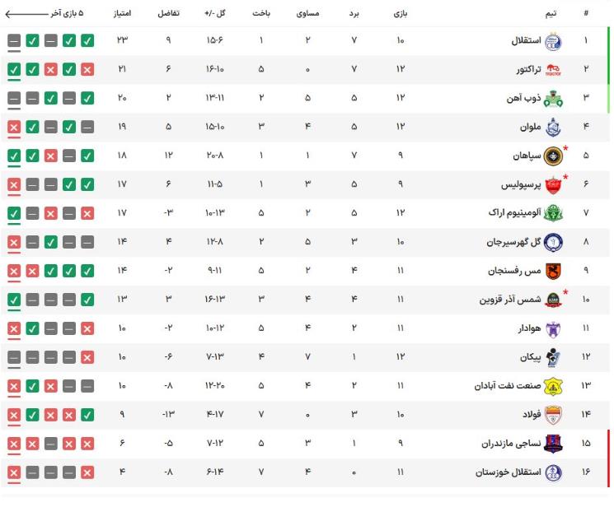Click the Tractor club logo
Image resolution: width=614 pixels, height=507 pixels.
click(x=553, y=70)
